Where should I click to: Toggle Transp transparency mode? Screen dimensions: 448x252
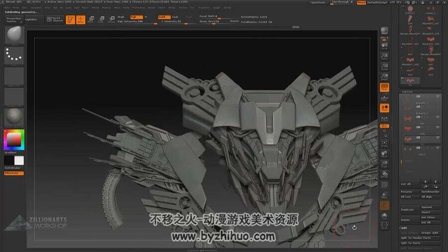[x=384, y=195]
